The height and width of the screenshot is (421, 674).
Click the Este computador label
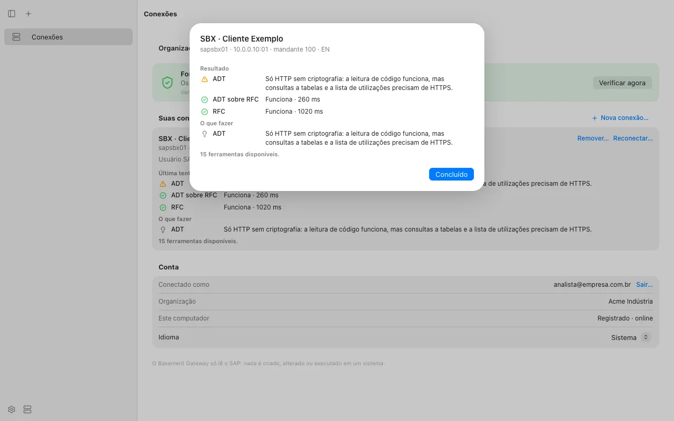[x=184, y=318]
